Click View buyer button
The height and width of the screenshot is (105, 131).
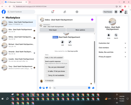[53, 30]
